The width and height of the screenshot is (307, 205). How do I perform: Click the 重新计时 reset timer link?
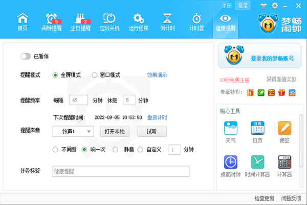click(x=157, y=118)
